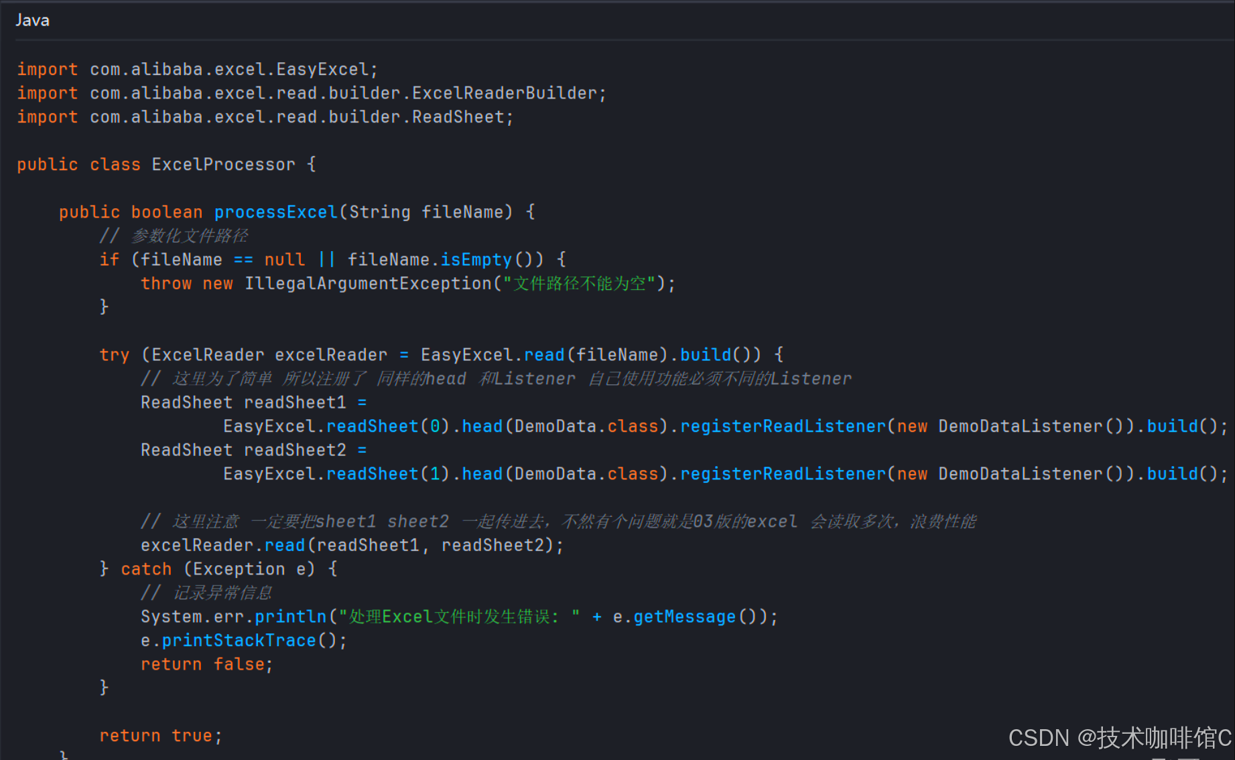Click the e.printStackTrace() line

pos(244,641)
